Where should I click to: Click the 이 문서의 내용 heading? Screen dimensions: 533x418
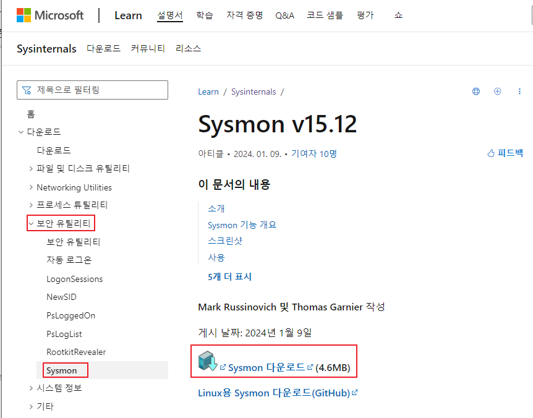(x=234, y=184)
